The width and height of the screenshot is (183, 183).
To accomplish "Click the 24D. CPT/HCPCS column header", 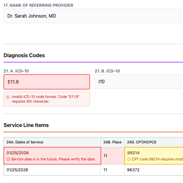I will 142,142.
